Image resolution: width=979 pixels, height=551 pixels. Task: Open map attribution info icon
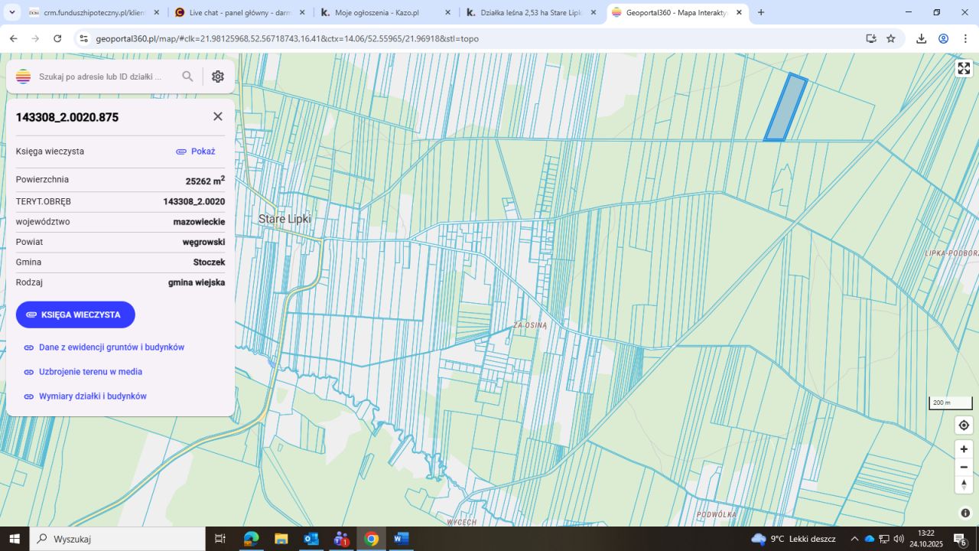pyautogui.click(x=965, y=513)
